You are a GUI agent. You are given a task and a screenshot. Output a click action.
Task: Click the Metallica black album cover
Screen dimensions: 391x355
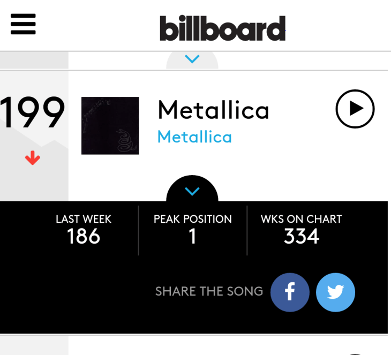click(x=110, y=126)
